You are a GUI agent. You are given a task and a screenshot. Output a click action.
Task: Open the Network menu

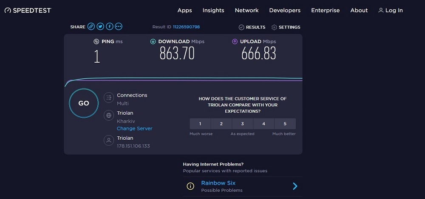pyautogui.click(x=246, y=10)
